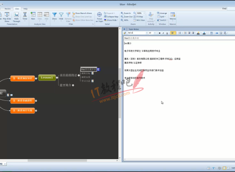
Task: Toggle bold in Topic Notes
Action: (159, 33)
